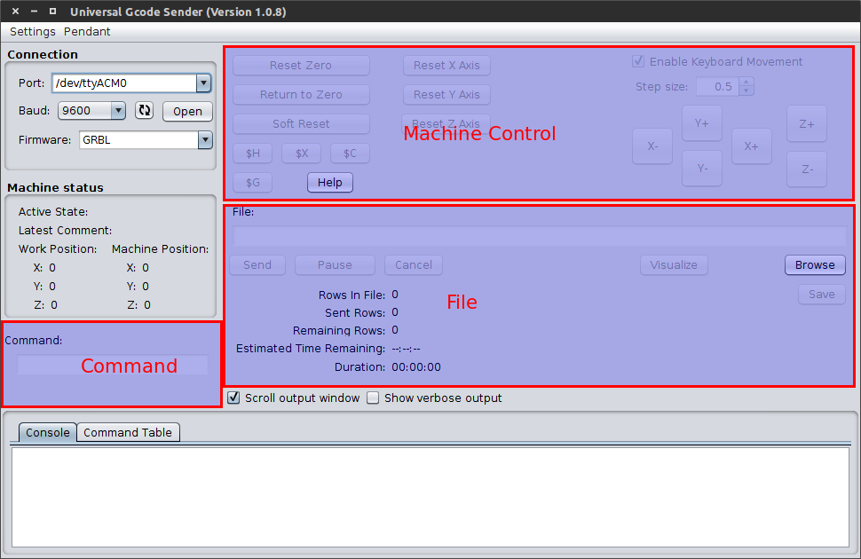This screenshot has width=861, height=559.
Task: Click the Active State label
Action: (x=53, y=212)
